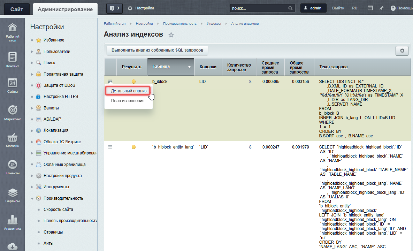Switch to the Сайт tab
413x251 pixels.
click(17, 9)
